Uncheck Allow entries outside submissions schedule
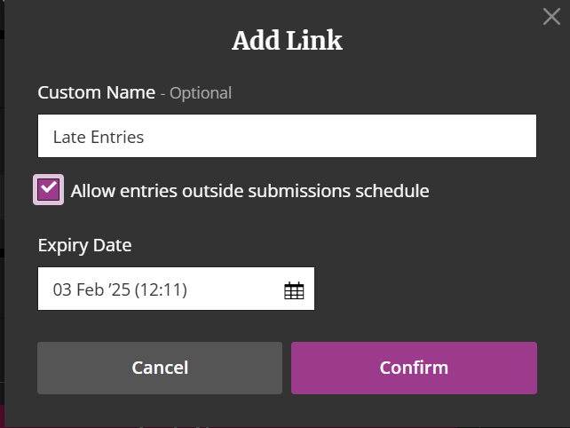 pyautogui.click(x=48, y=189)
